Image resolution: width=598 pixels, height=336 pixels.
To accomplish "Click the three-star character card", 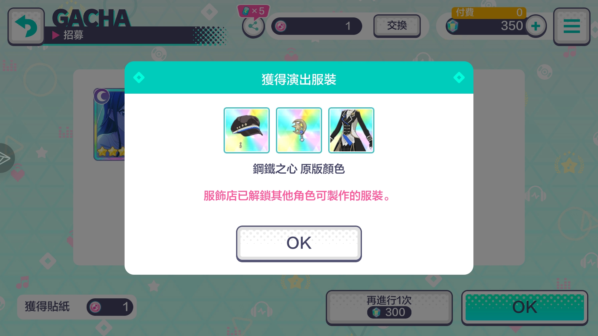I will pyautogui.click(x=109, y=124).
